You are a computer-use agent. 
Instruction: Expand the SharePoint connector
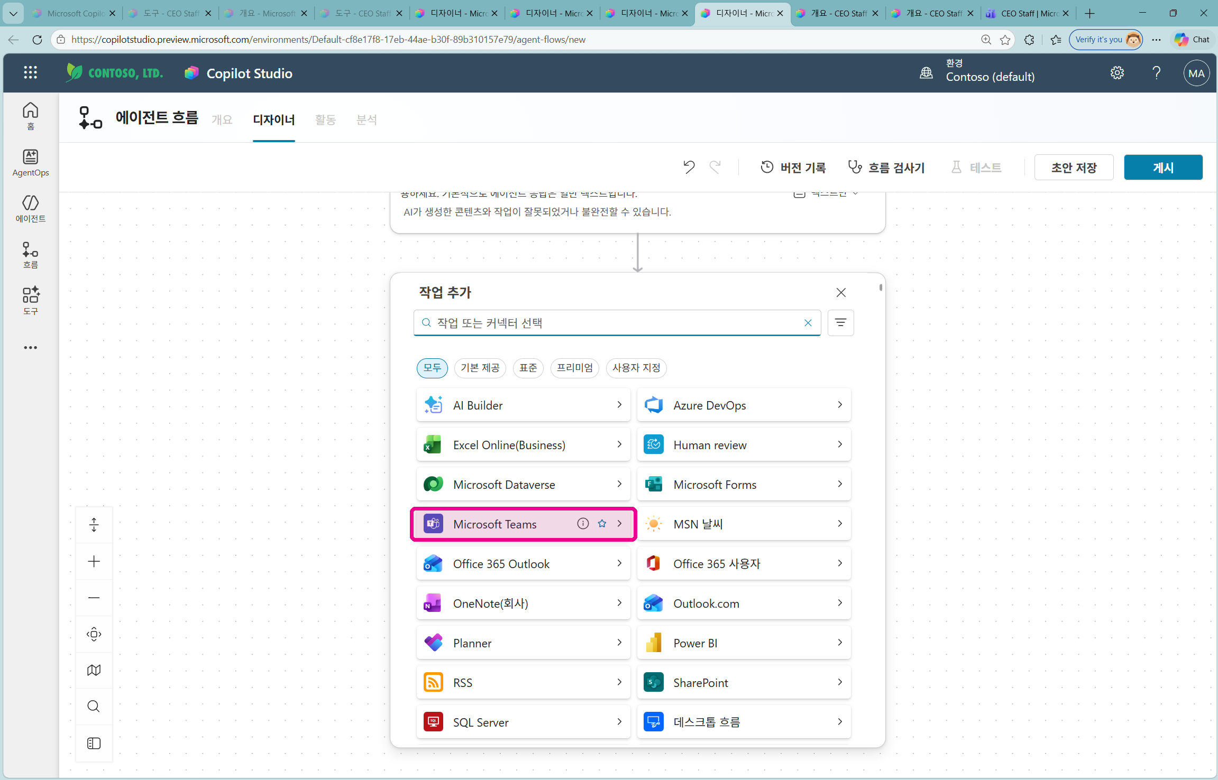(744, 682)
